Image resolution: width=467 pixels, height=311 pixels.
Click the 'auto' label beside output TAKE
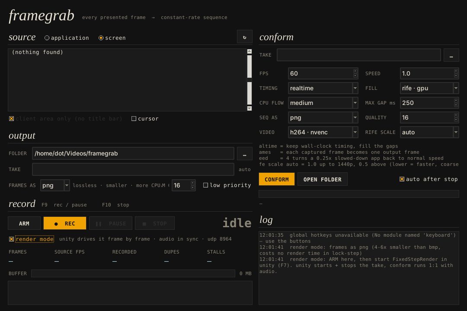tap(244, 169)
